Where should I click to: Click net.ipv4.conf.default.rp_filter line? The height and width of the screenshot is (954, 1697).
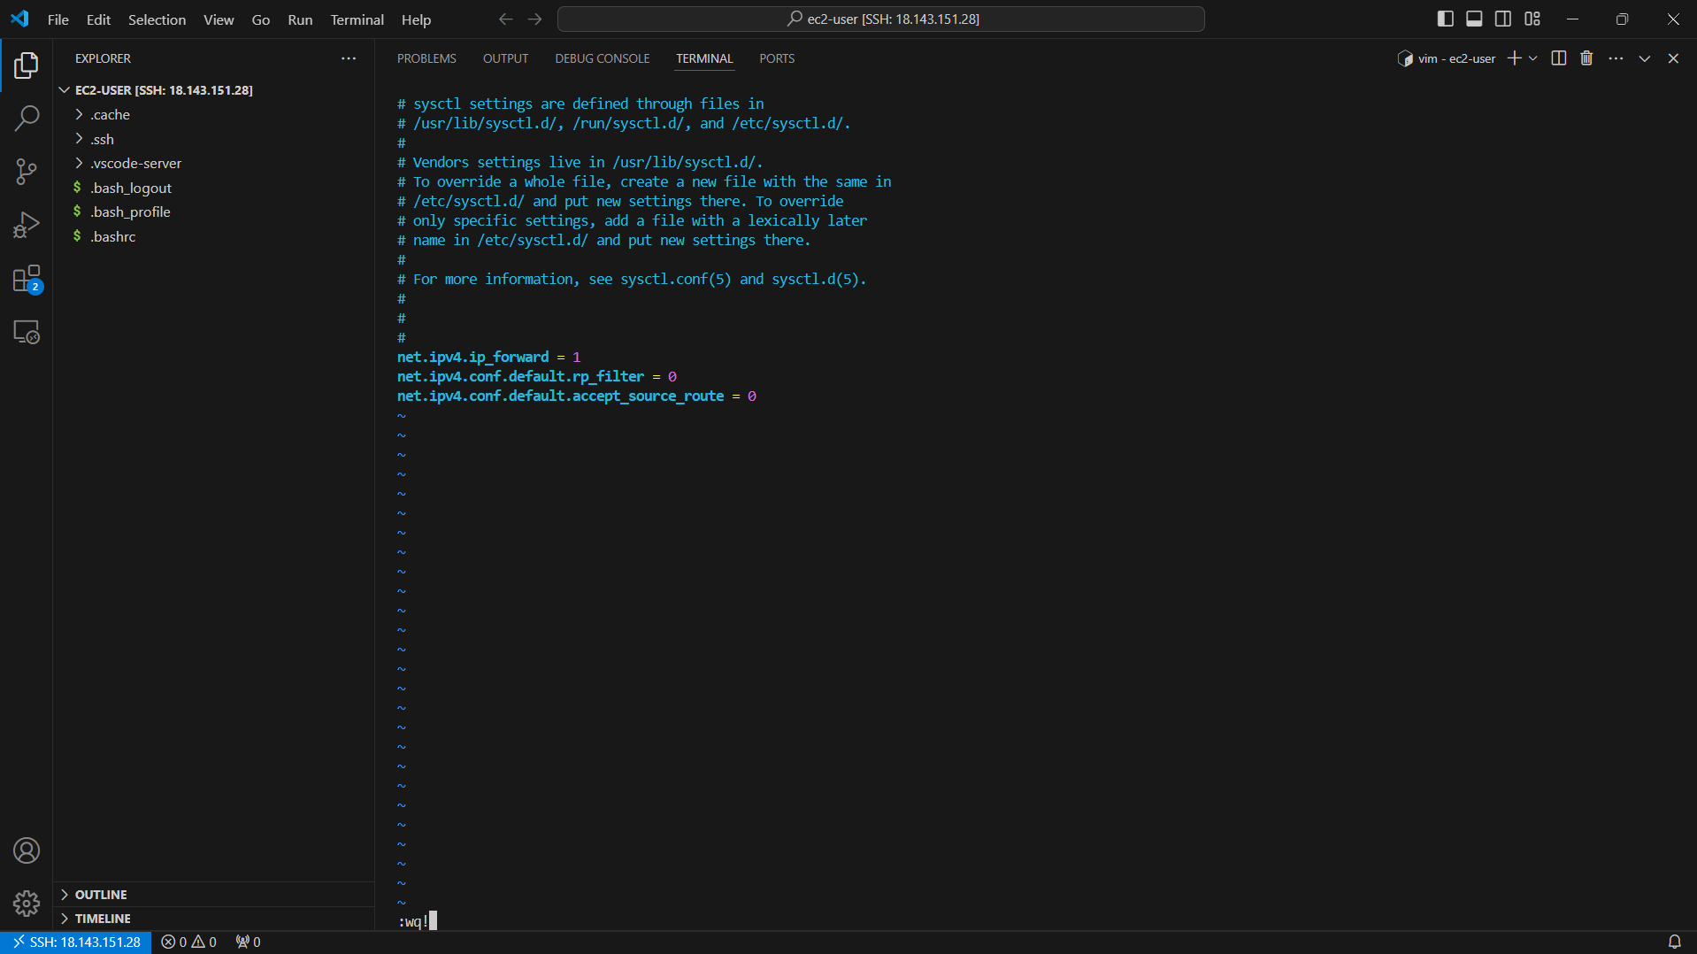536,376
